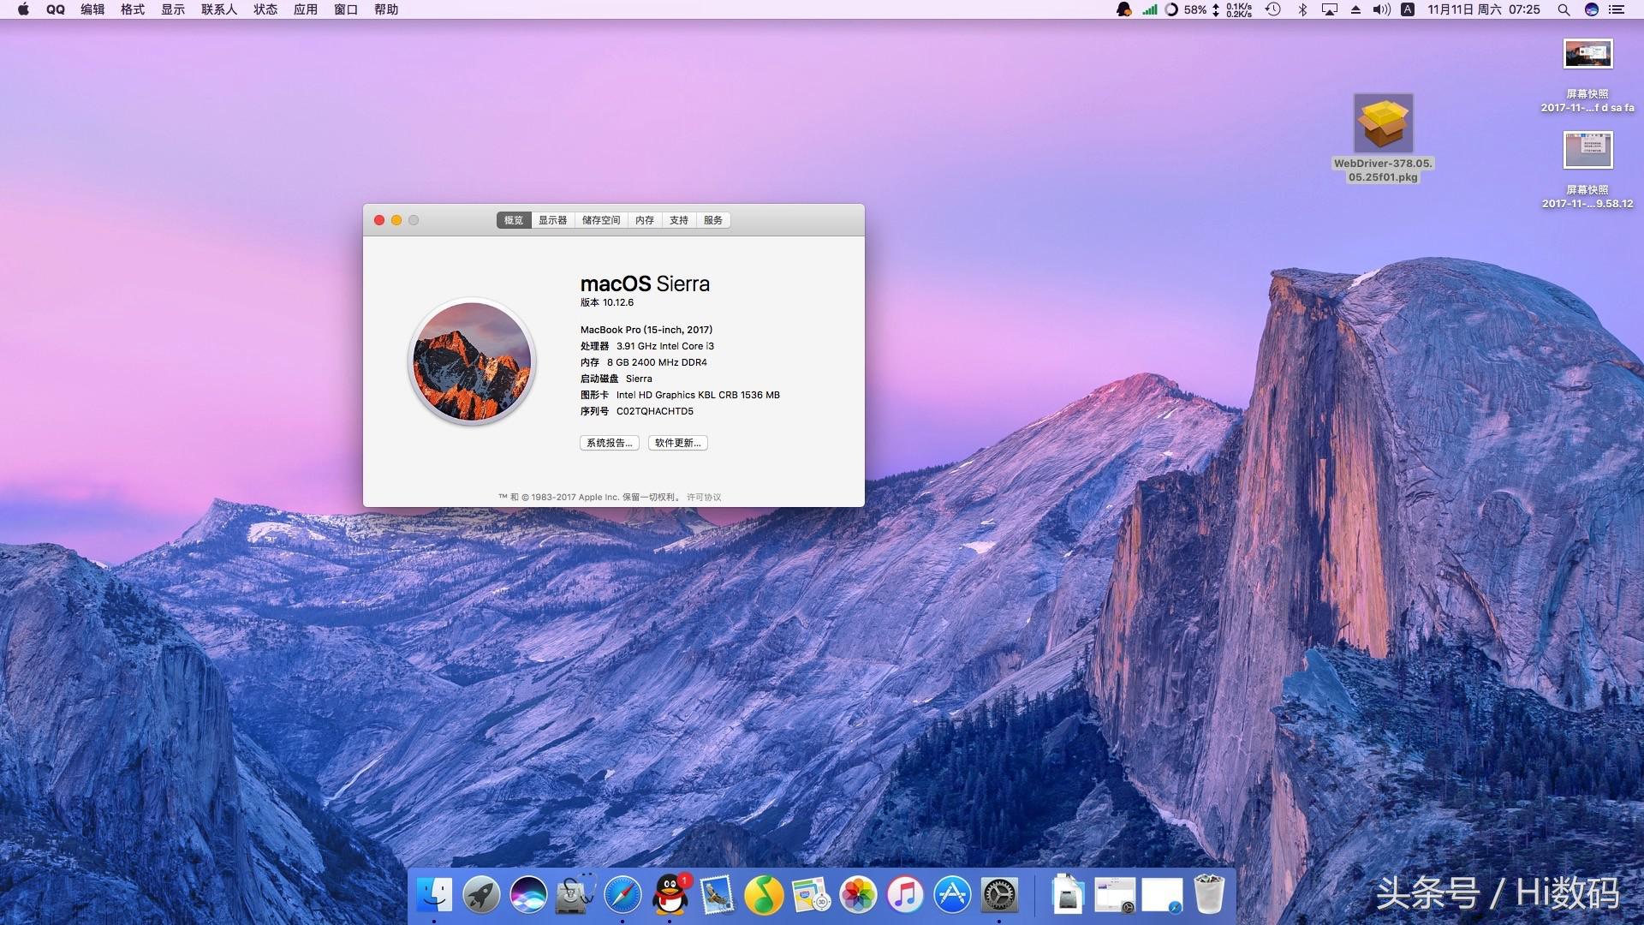1644x925 pixels.
Task: Launch Siri from the dock
Action: tap(528, 895)
